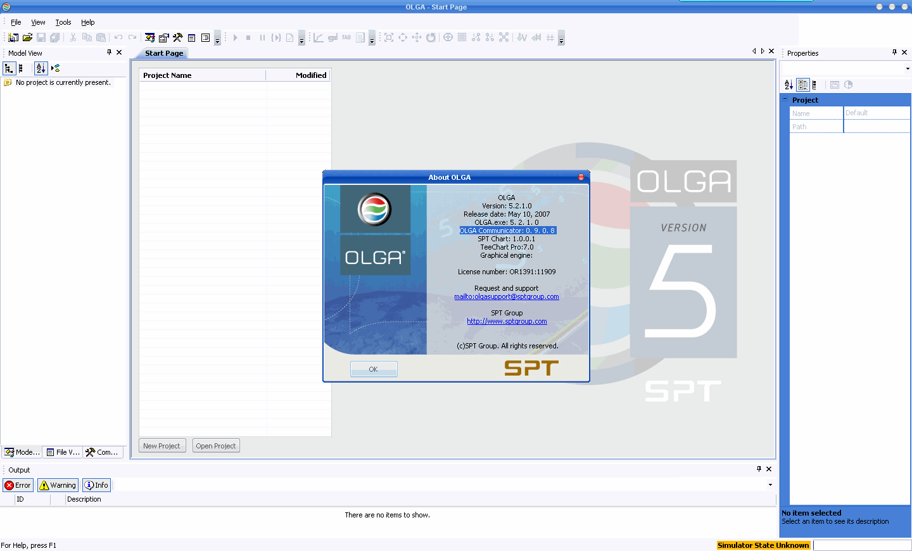Viewport: 912px width, 551px height.
Task: Open the Properties object selector dropdown
Action: pos(907,68)
